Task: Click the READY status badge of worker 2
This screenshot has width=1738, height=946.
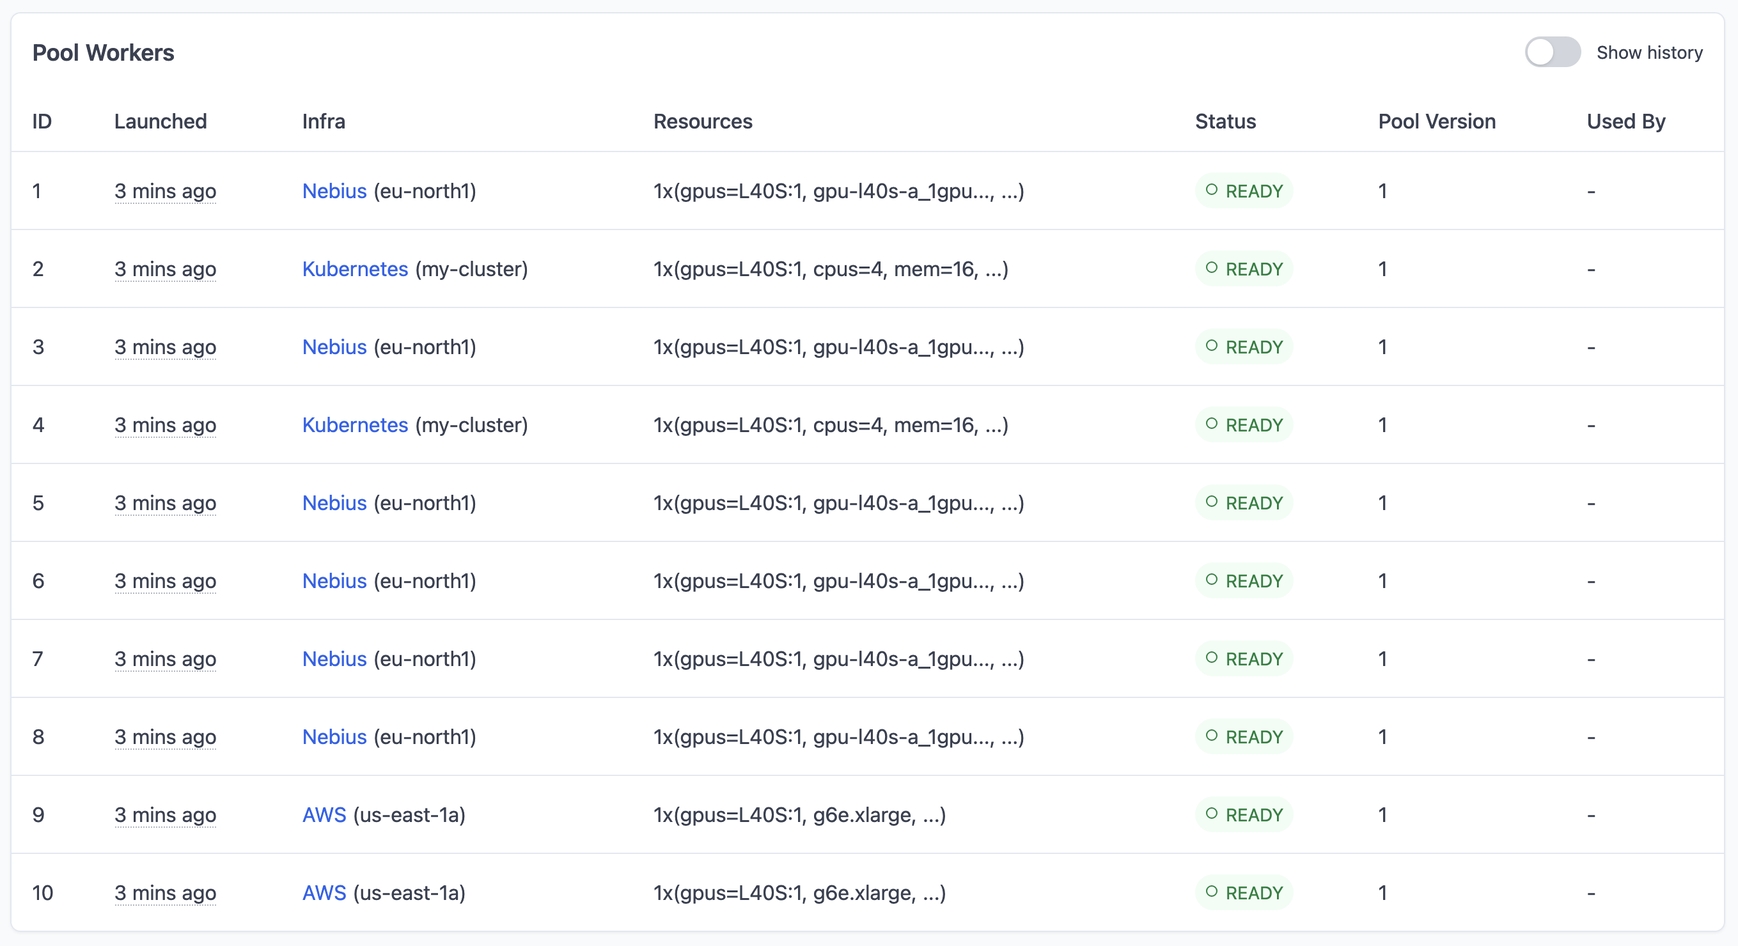Action: click(x=1244, y=269)
